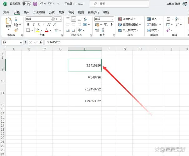The width and height of the screenshot is (189, 156).
Task: Open 单元格样式 cell styles menu
Action: click(128, 30)
